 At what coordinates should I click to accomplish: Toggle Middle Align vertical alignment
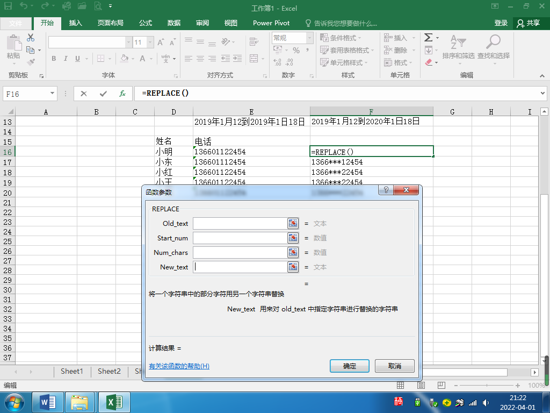pos(200,41)
